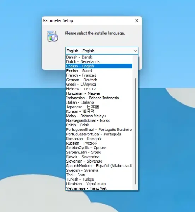Pick Slovak - Slovenčina

[99, 157]
